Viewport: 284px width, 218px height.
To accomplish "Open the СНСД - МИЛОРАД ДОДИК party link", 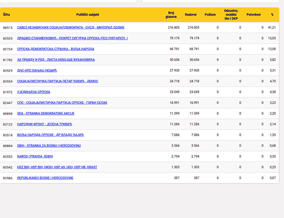I will click(71, 27).
